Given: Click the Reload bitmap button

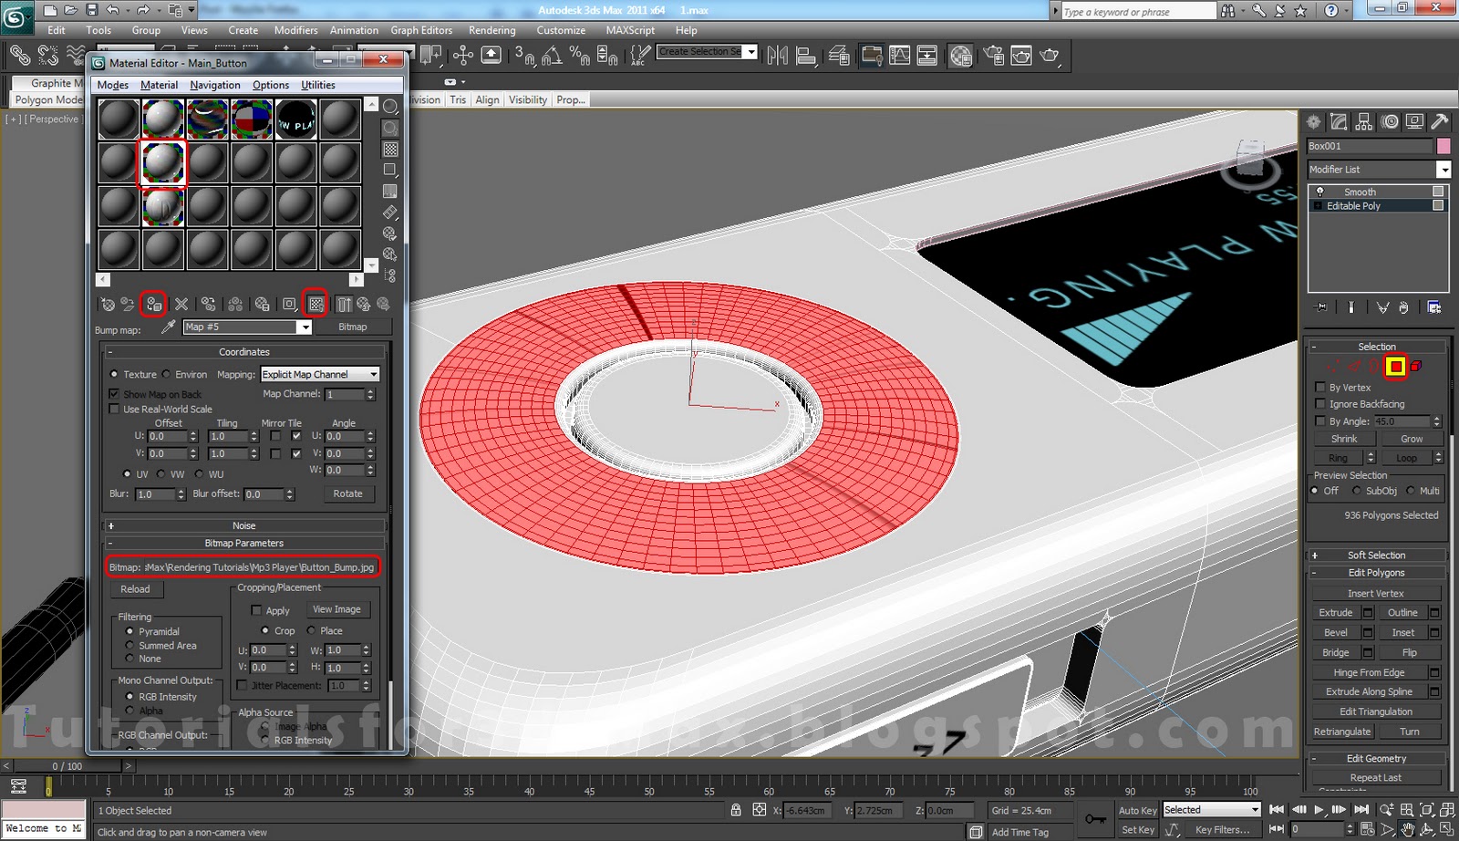Looking at the screenshot, I should click(135, 589).
